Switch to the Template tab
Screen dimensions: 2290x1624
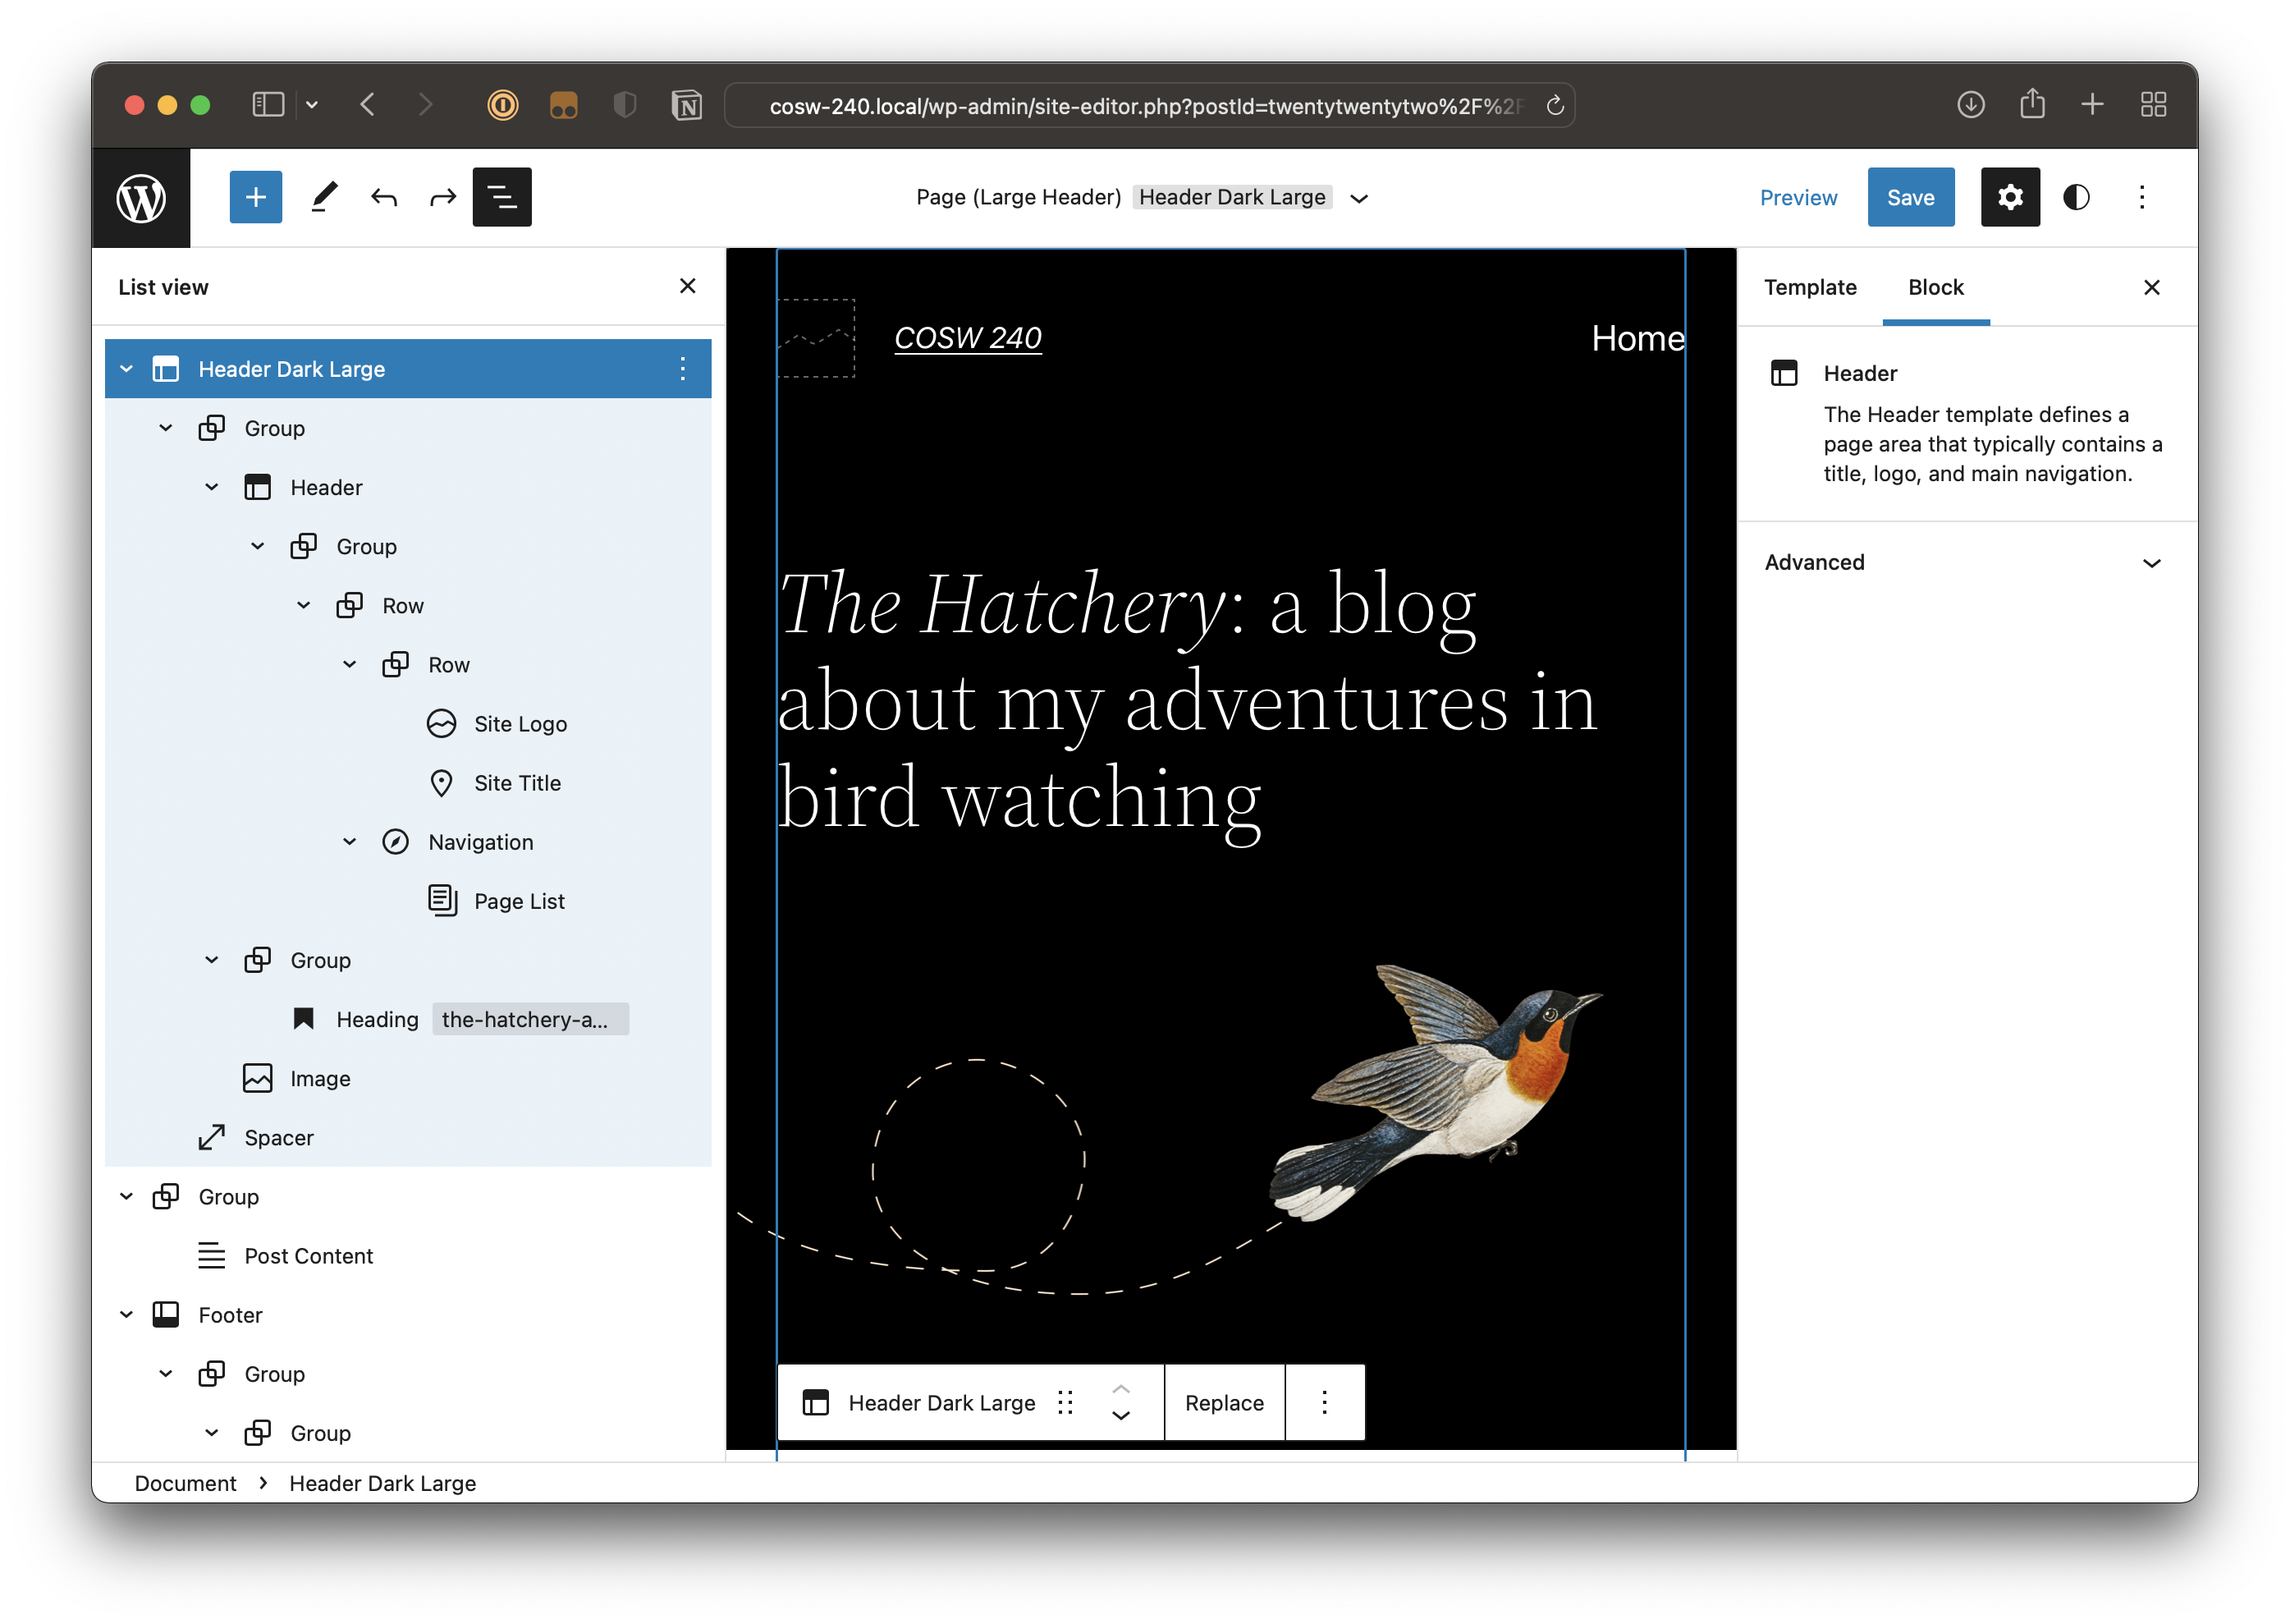1811,285
